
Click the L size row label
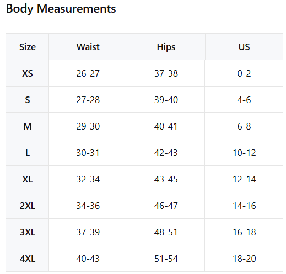(28, 153)
